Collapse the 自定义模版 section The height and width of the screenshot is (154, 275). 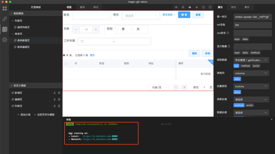[11, 86]
